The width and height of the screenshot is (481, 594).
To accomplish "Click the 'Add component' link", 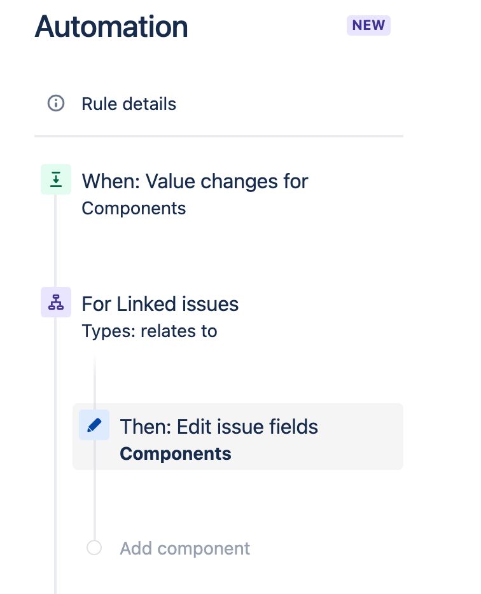I will (x=185, y=548).
